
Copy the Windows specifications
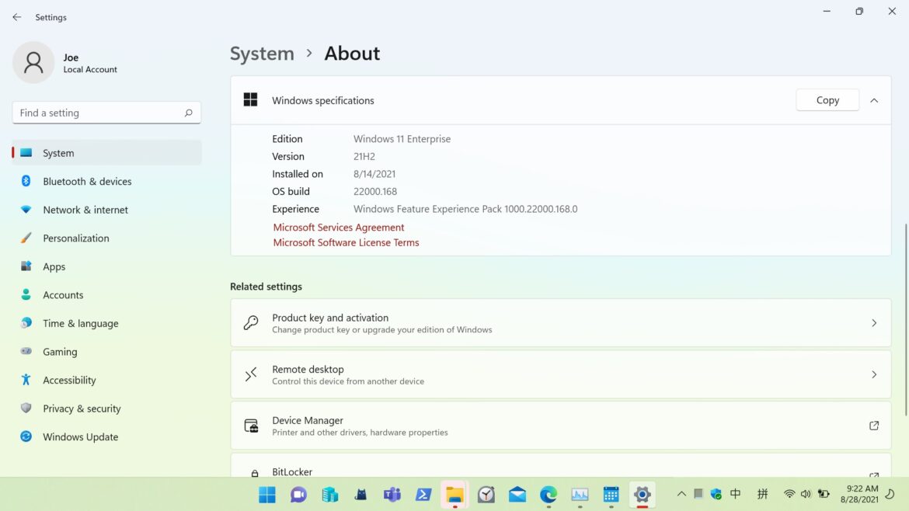[x=827, y=100]
